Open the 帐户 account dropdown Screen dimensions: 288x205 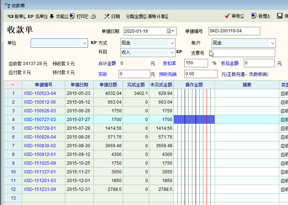(x=272, y=43)
